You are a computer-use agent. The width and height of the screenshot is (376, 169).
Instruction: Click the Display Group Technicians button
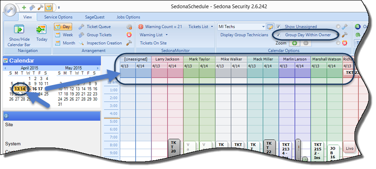(x=244, y=35)
